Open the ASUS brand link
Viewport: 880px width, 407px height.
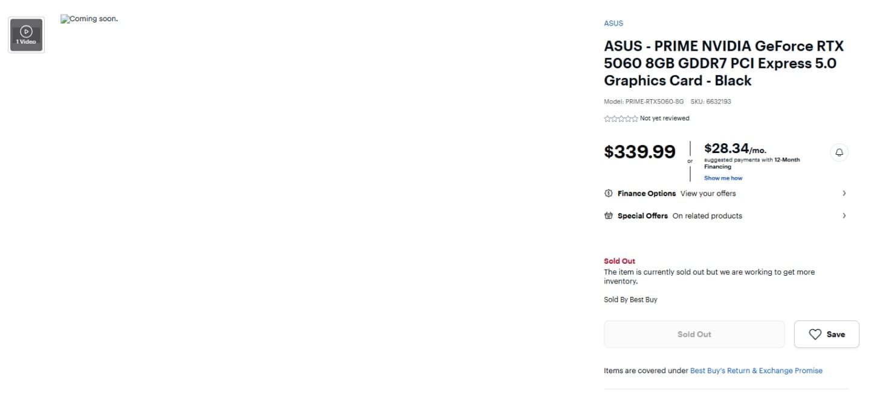click(x=613, y=24)
